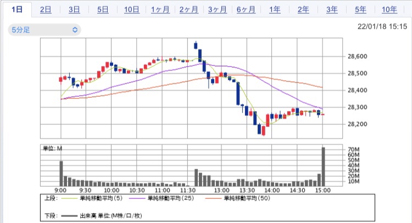Click the 5分足 dropdown arrow icon
Viewport: 412px width, 223px height.
tap(75, 30)
